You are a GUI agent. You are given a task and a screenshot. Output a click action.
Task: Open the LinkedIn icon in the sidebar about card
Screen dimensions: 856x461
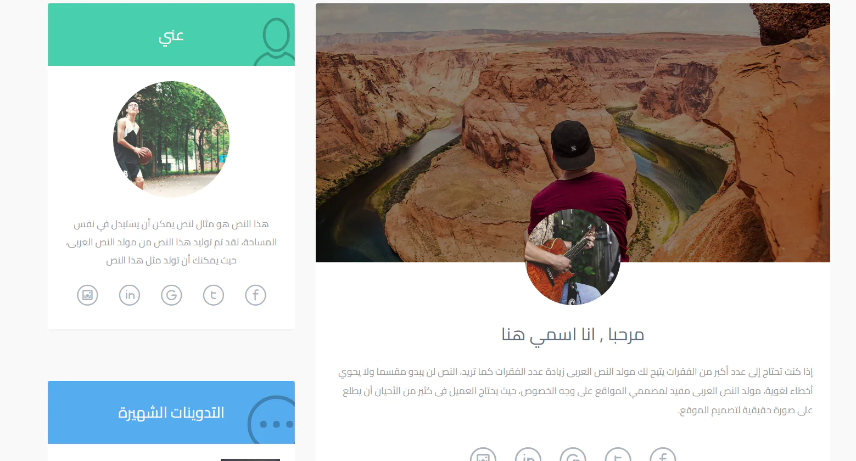tap(130, 295)
